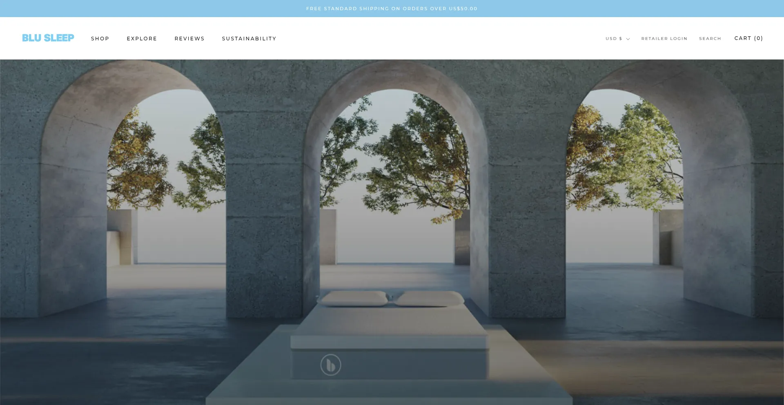Click the left pillow on the bed
The image size is (784, 405).
click(354, 298)
